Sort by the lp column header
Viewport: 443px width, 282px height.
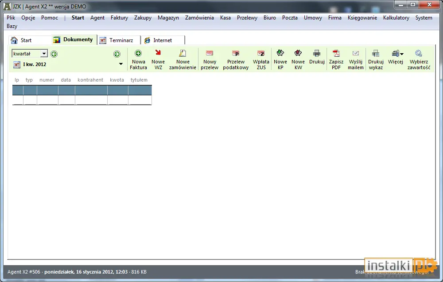(17, 80)
